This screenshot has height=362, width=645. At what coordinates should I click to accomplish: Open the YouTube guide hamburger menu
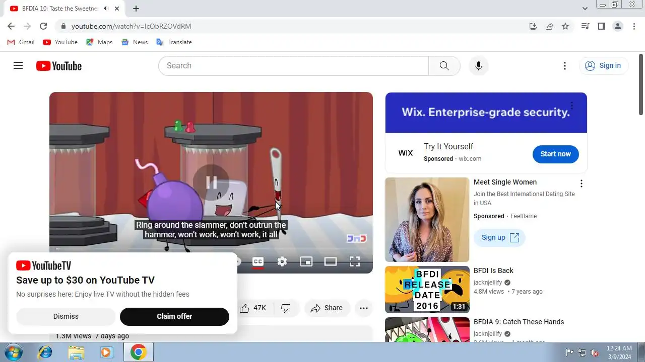18,66
